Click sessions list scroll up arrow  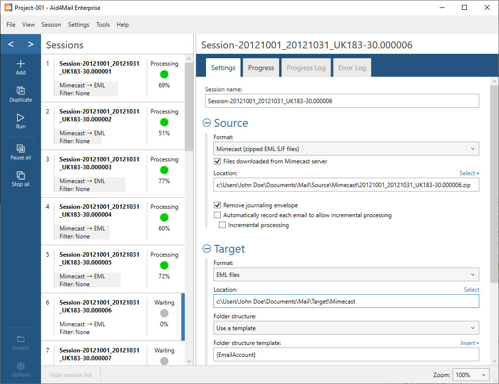(x=189, y=59)
